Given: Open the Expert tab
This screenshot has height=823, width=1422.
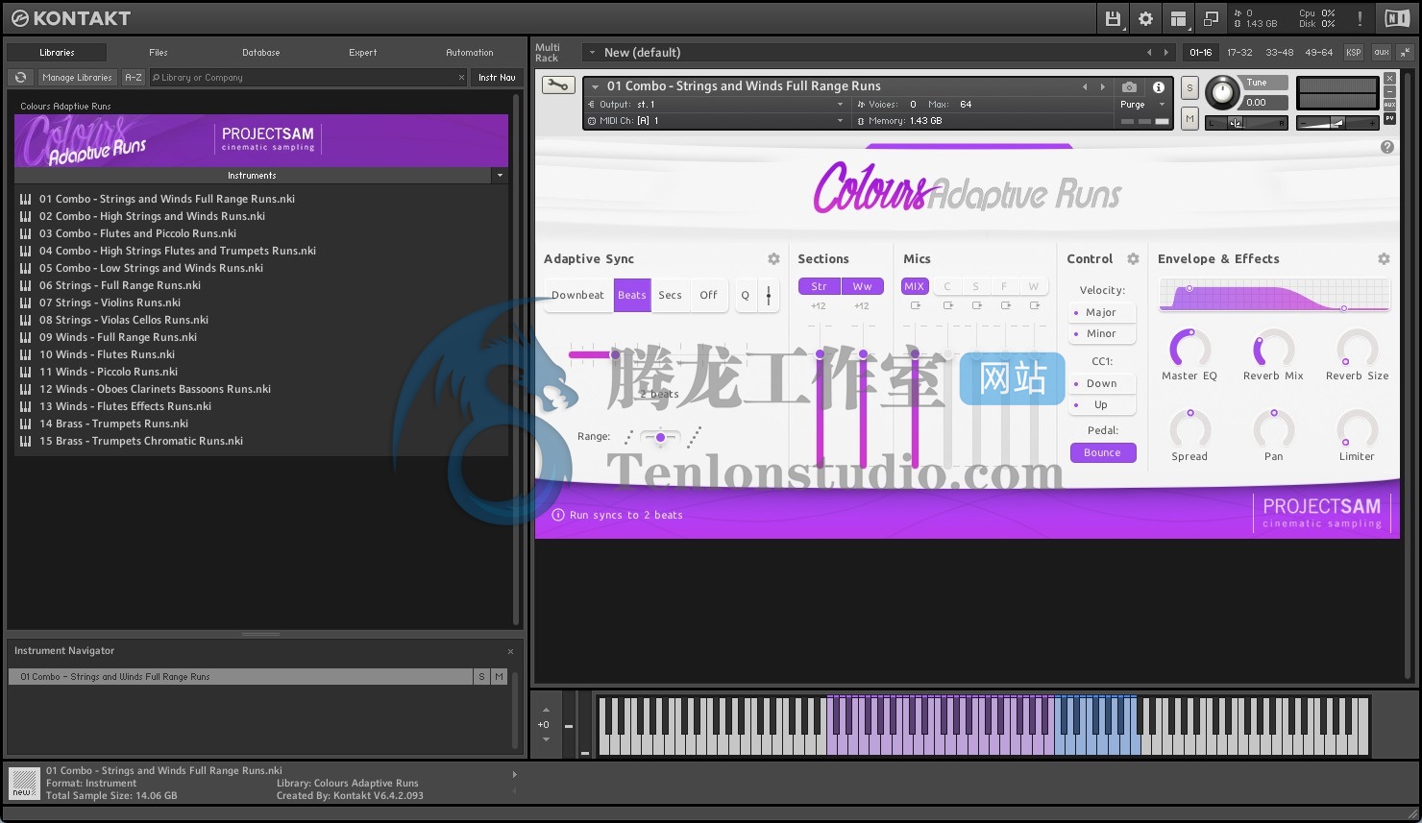Looking at the screenshot, I should (x=362, y=53).
